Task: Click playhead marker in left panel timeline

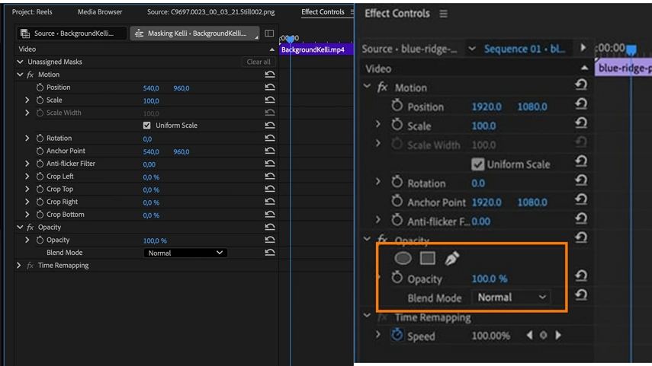Action: 291,39
